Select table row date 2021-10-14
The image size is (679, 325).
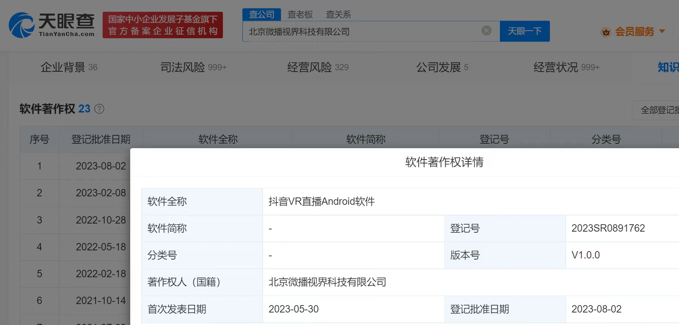[101, 301]
